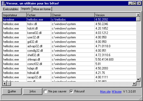The height and width of the screenshot is (101, 143).
Task: Click version 5.81 cell
Action: [x=115, y=64]
